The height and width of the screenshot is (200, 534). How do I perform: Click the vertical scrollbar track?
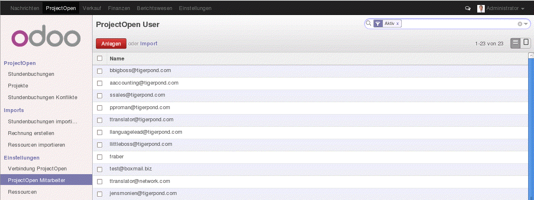point(531,129)
